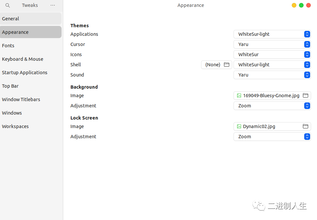
Task: Go to Keyboard & Mouse settings
Action: click(x=23, y=59)
